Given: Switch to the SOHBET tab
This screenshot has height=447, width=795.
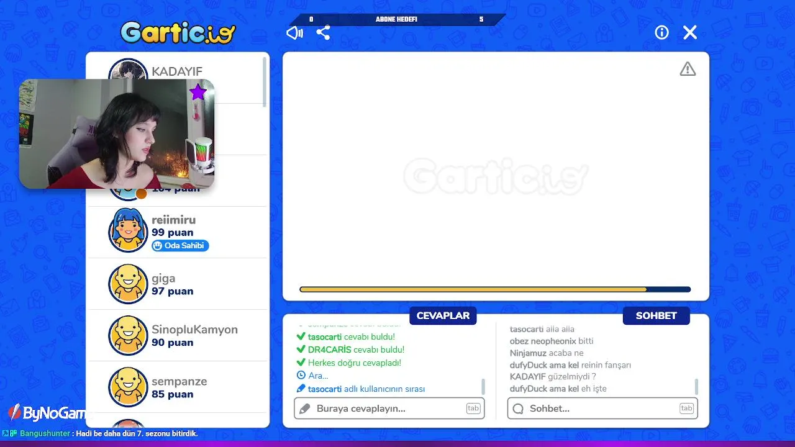Looking at the screenshot, I should click(x=656, y=315).
